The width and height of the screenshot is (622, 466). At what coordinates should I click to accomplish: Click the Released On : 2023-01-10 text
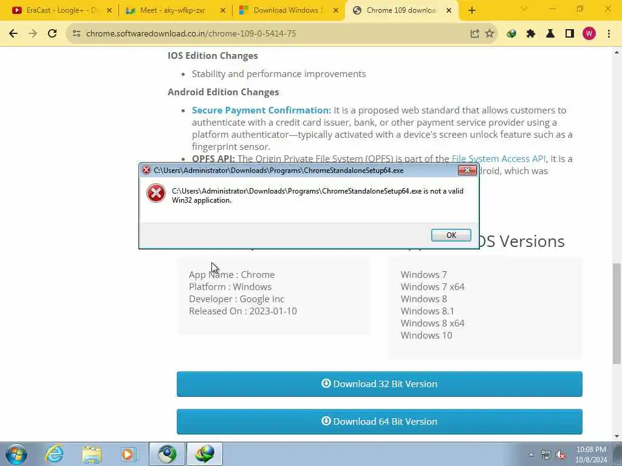243,311
